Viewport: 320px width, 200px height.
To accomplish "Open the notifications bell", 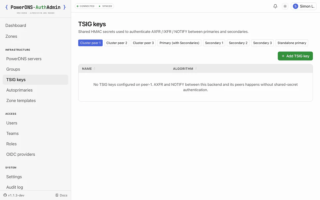I will click(x=275, y=6).
